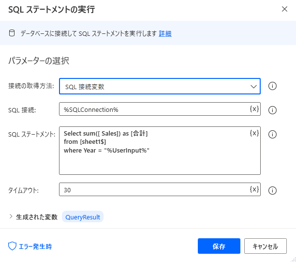Click the 保存 button
Image resolution: width=296 pixels, height=262 pixels.
pyautogui.click(x=219, y=246)
